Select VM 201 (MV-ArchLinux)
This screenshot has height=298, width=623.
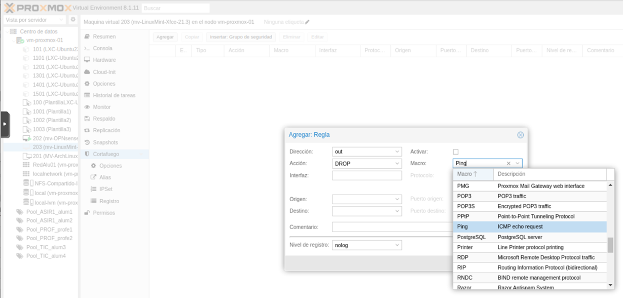pyautogui.click(x=55, y=156)
